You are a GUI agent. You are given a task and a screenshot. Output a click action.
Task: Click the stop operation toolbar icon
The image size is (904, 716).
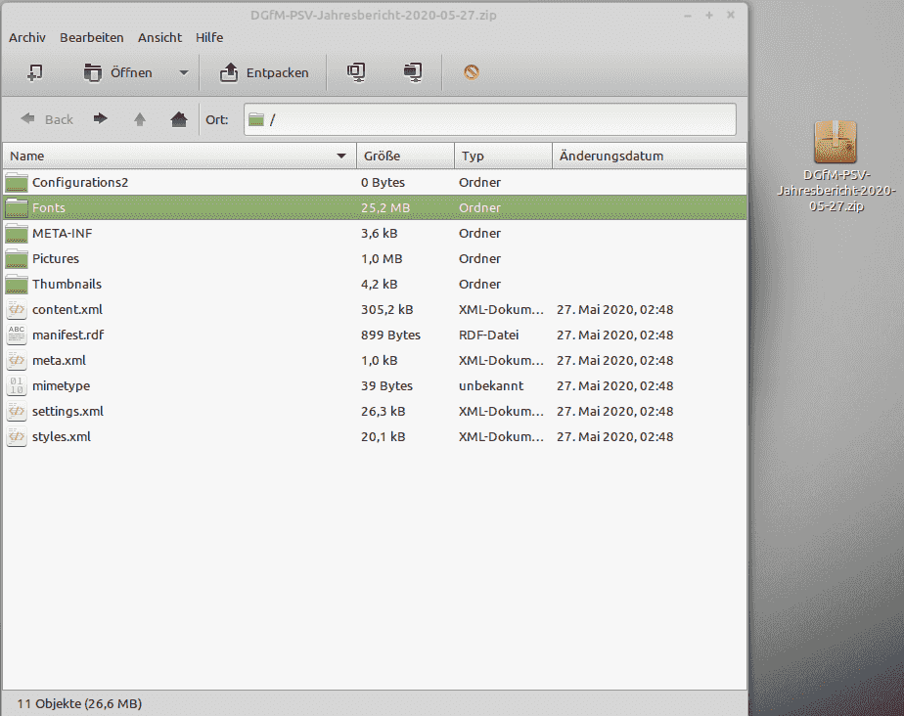472,72
